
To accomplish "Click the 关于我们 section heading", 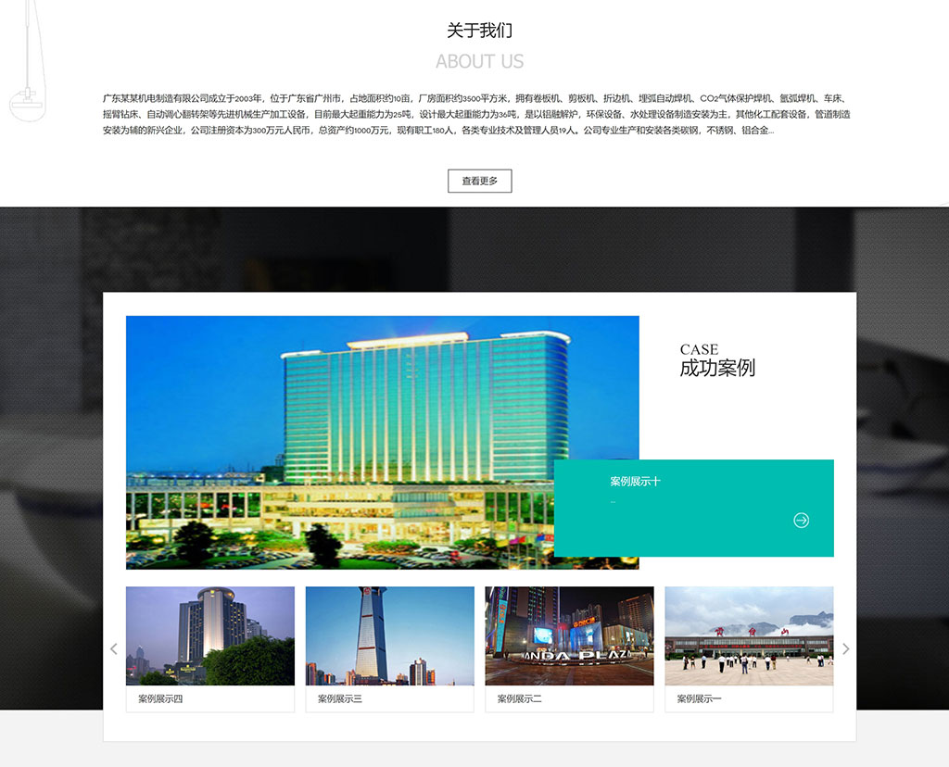I will (480, 31).
